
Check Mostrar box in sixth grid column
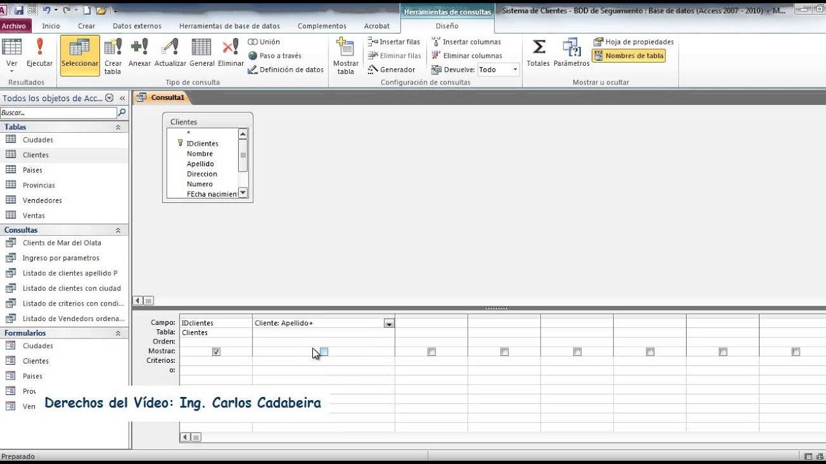coord(650,352)
